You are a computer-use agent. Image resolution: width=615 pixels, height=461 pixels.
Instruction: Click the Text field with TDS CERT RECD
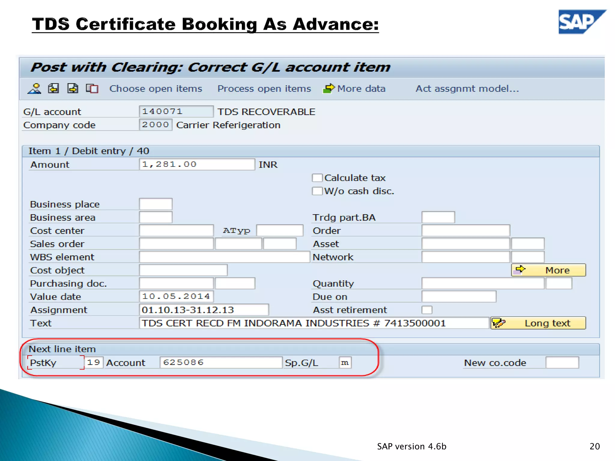(x=314, y=323)
